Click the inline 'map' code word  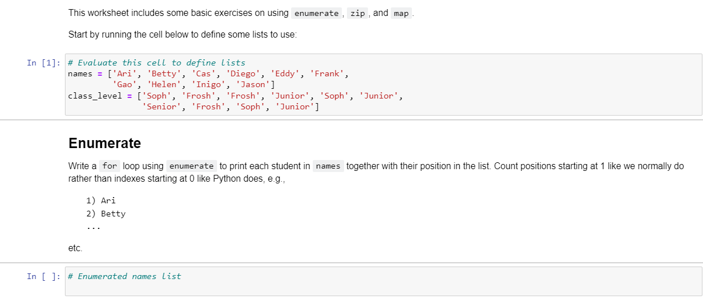point(401,13)
